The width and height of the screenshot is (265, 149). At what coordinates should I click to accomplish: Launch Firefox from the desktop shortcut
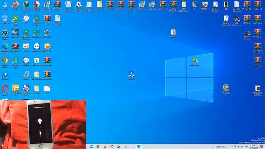coord(15,5)
